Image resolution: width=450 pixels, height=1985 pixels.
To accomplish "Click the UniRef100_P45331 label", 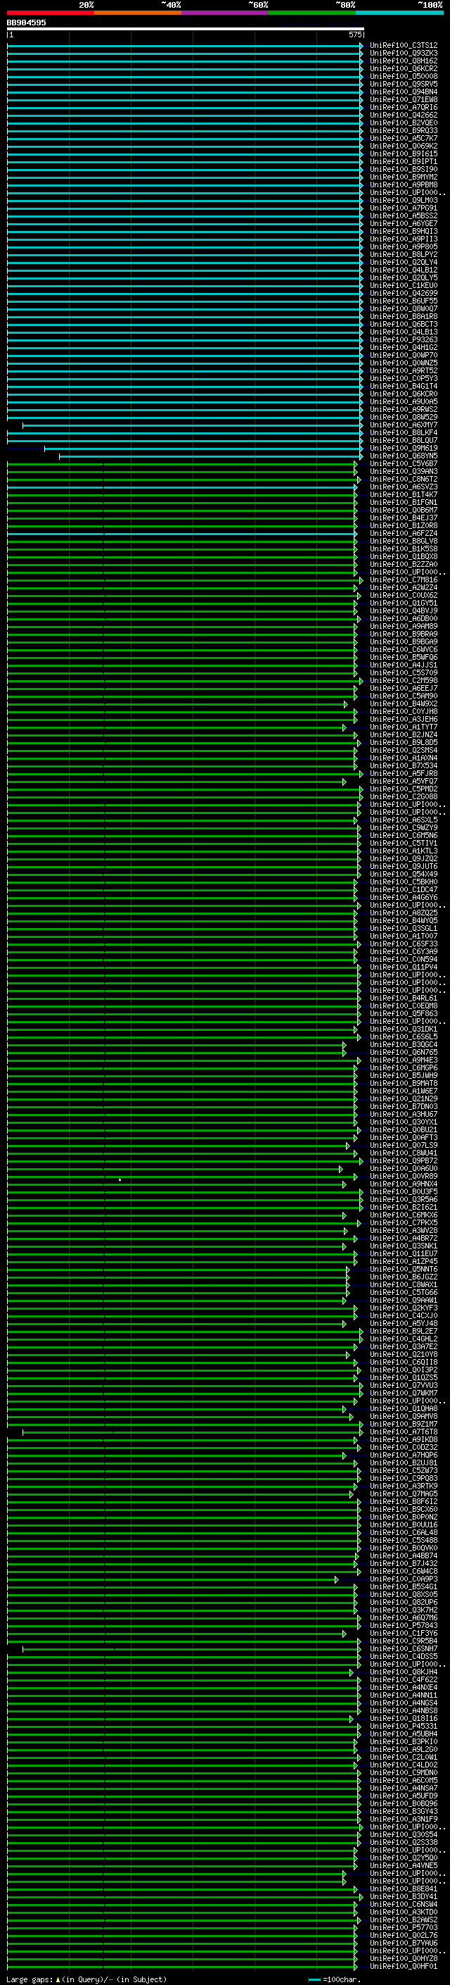I will pos(403,1726).
